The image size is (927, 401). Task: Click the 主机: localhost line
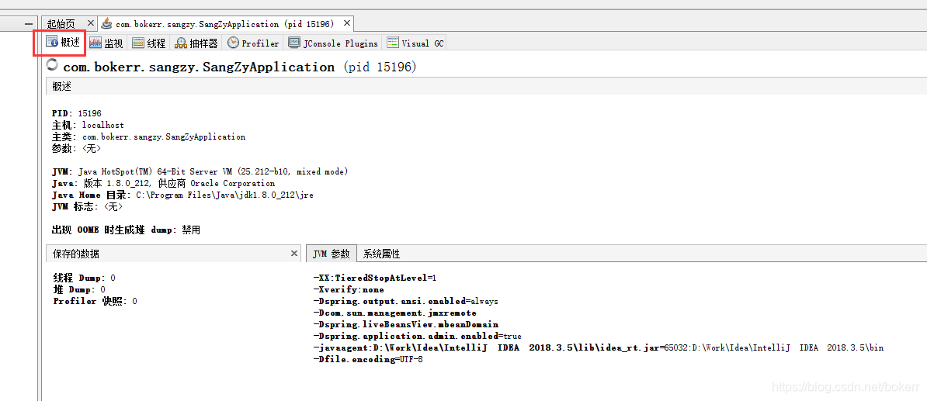tap(88, 125)
